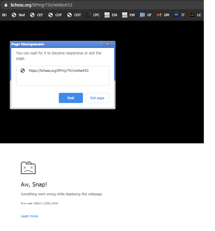
Task: Open the GM Gmail bookmark
Action: [x=163, y=15]
